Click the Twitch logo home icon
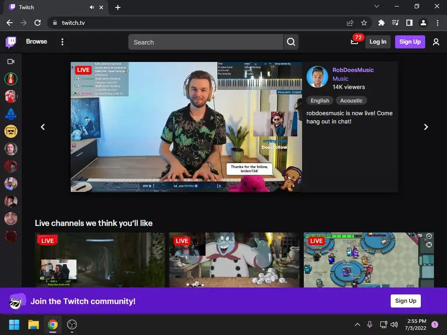This screenshot has height=335, width=447. (11, 42)
